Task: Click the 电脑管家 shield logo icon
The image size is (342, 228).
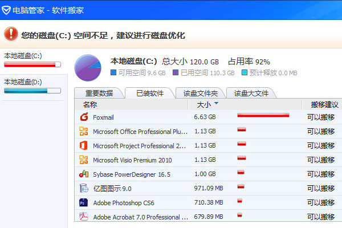Action: tap(6, 10)
